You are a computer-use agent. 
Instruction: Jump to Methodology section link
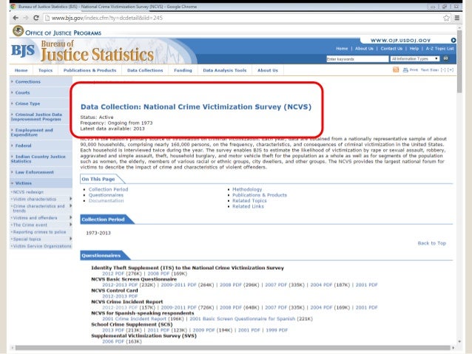(247, 189)
